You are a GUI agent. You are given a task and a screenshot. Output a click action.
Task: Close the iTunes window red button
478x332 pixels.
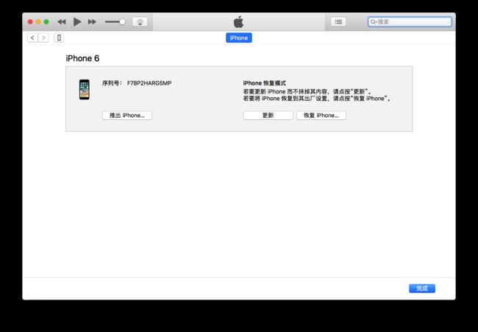[30, 21]
